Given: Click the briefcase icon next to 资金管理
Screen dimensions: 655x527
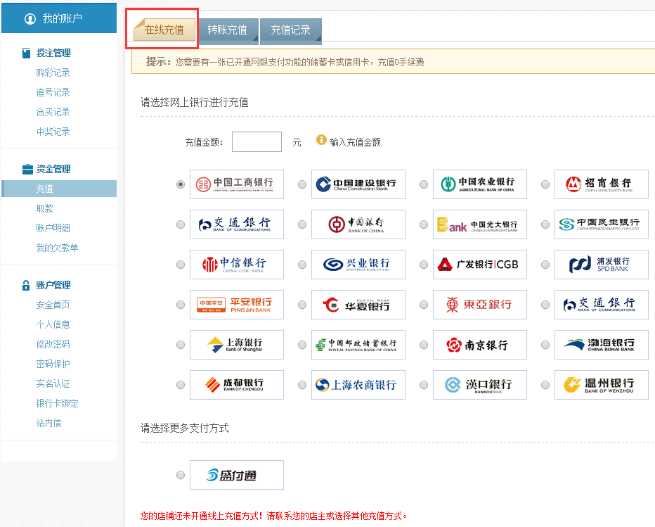Looking at the screenshot, I should [x=27, y=169].
